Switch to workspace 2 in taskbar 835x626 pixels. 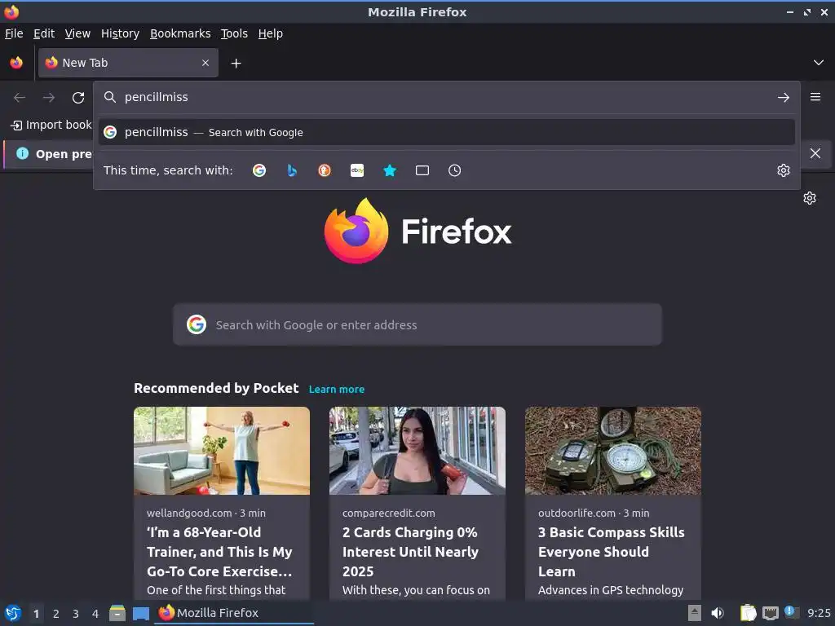[56, 614]
